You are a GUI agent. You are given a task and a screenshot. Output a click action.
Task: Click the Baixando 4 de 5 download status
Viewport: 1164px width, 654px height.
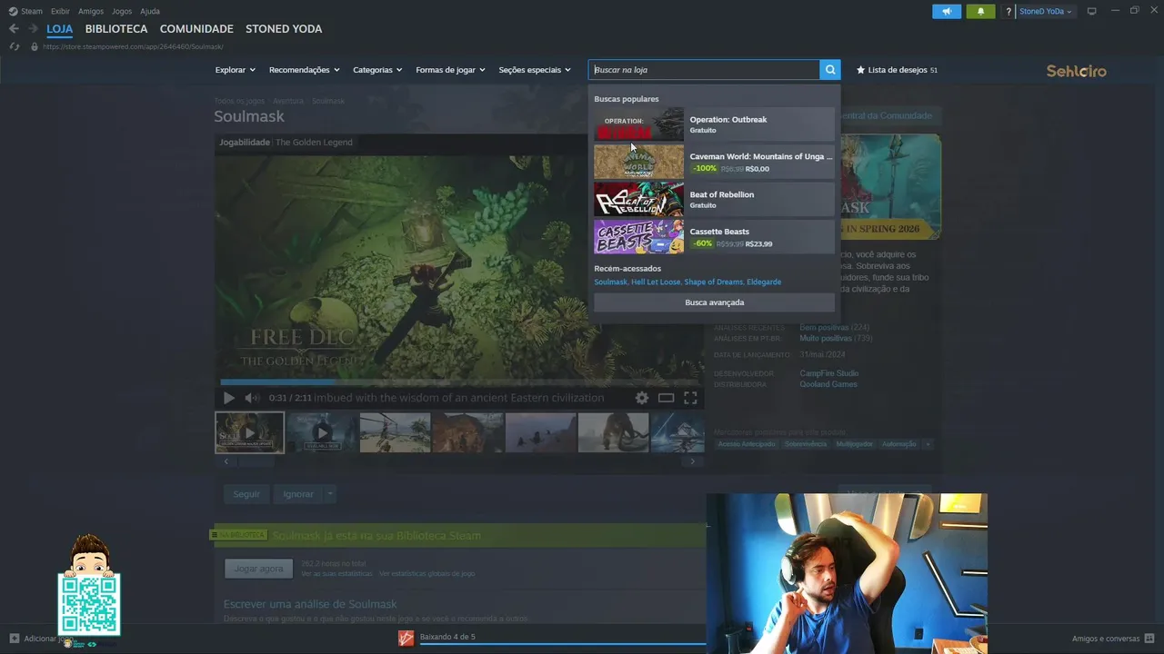(x=447, y=637)
